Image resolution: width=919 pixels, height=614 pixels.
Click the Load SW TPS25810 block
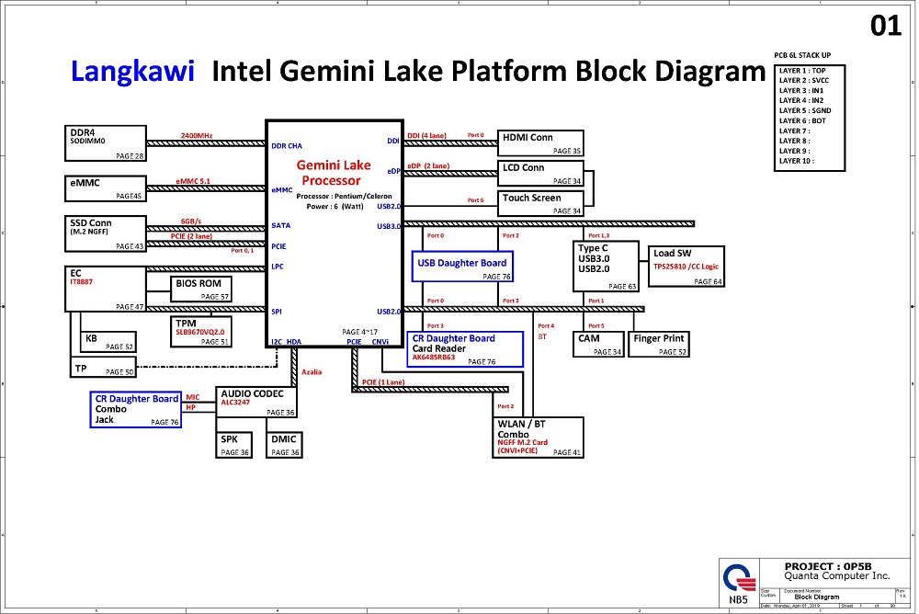686,267
